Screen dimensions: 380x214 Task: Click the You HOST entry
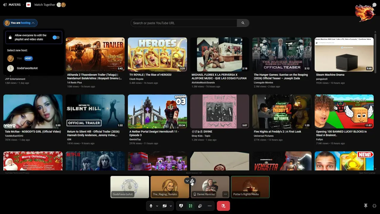point(20,59)
